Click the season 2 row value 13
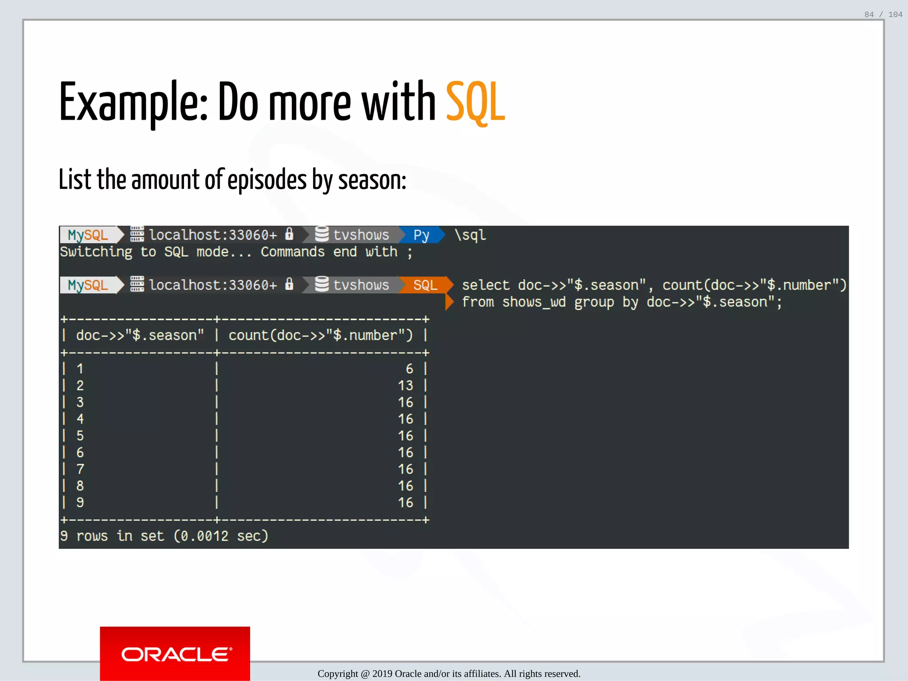908x681 pixels. tap(405, 385)
